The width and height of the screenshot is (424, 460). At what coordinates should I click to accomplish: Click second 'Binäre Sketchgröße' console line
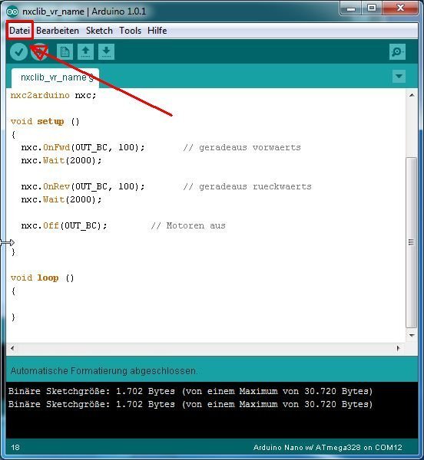click(x=190, y=404)
